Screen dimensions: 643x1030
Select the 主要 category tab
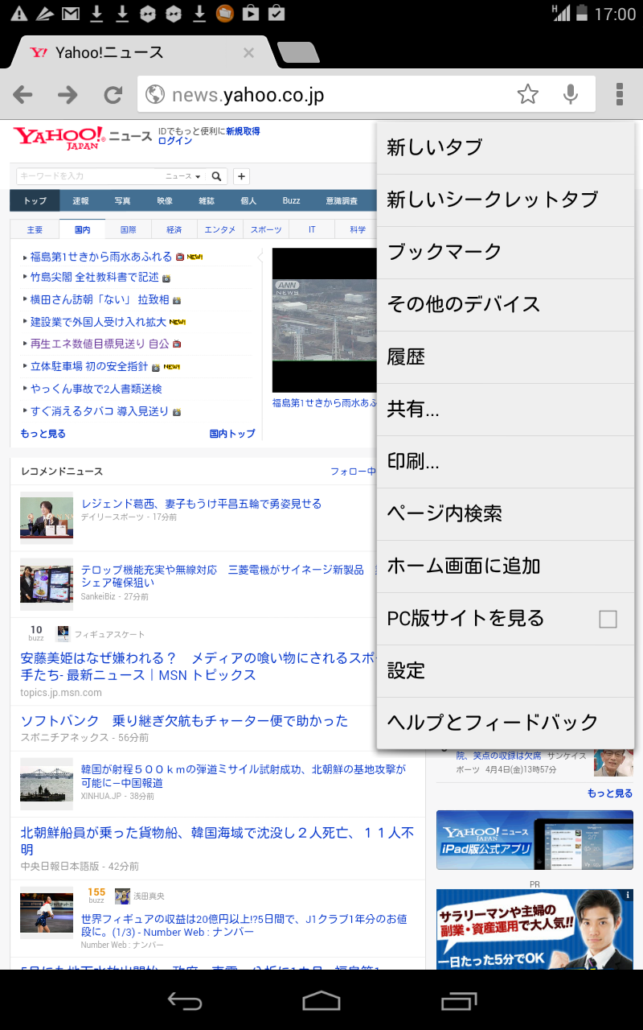(x=35, y=229)
